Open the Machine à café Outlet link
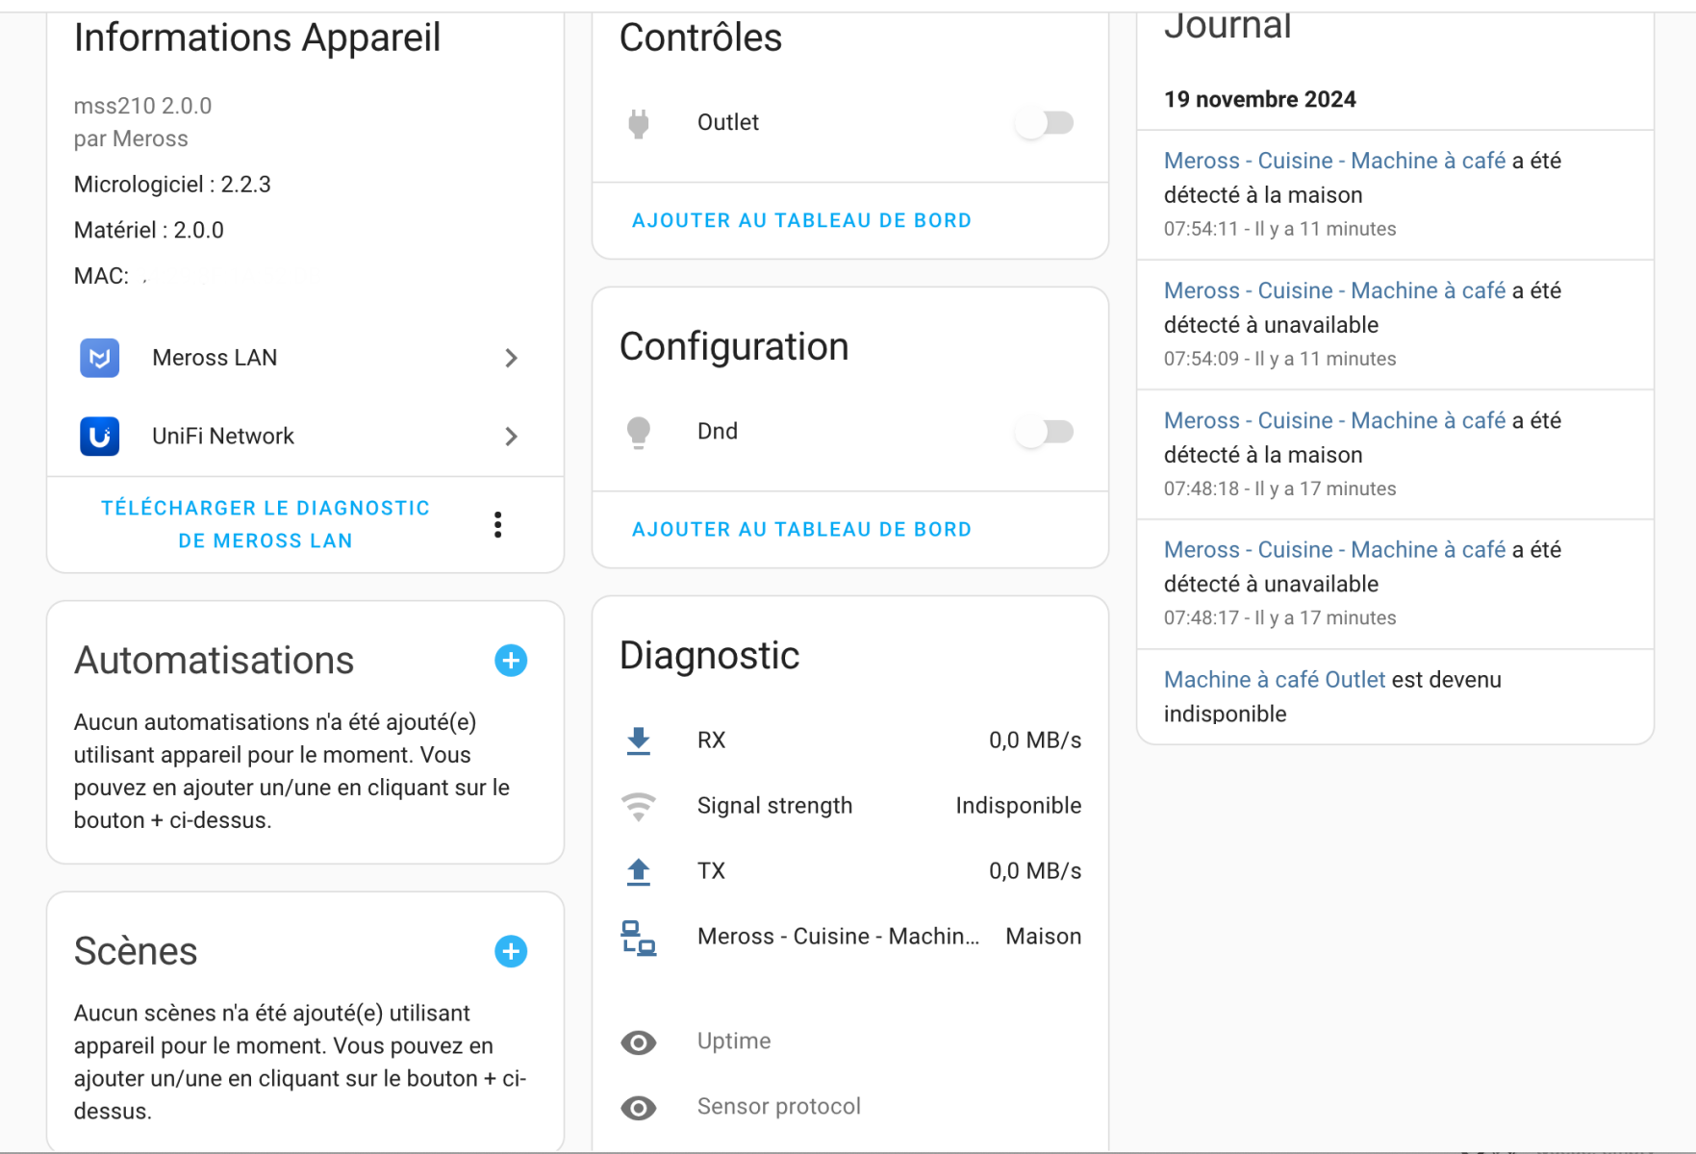 (1275, 679)
